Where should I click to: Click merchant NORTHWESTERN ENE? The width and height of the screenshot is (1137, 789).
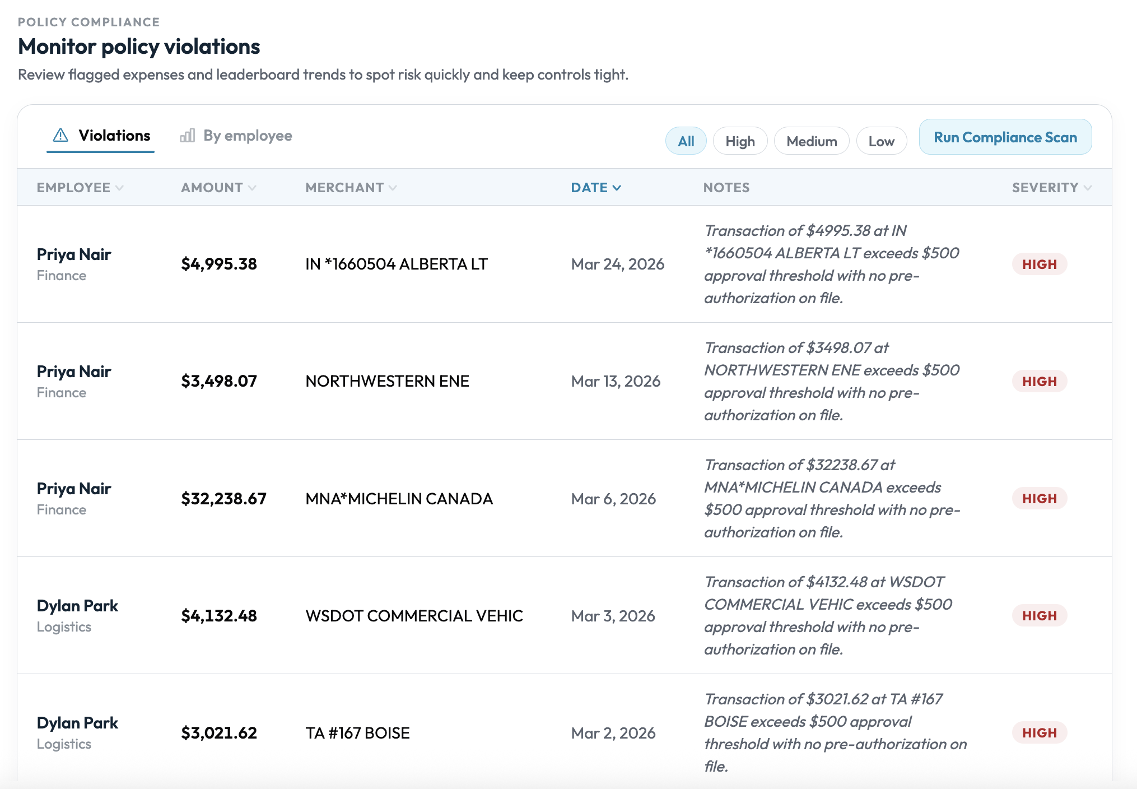point(388,381)
